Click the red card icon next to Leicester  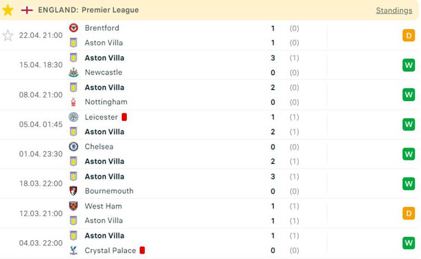(124, 117)
